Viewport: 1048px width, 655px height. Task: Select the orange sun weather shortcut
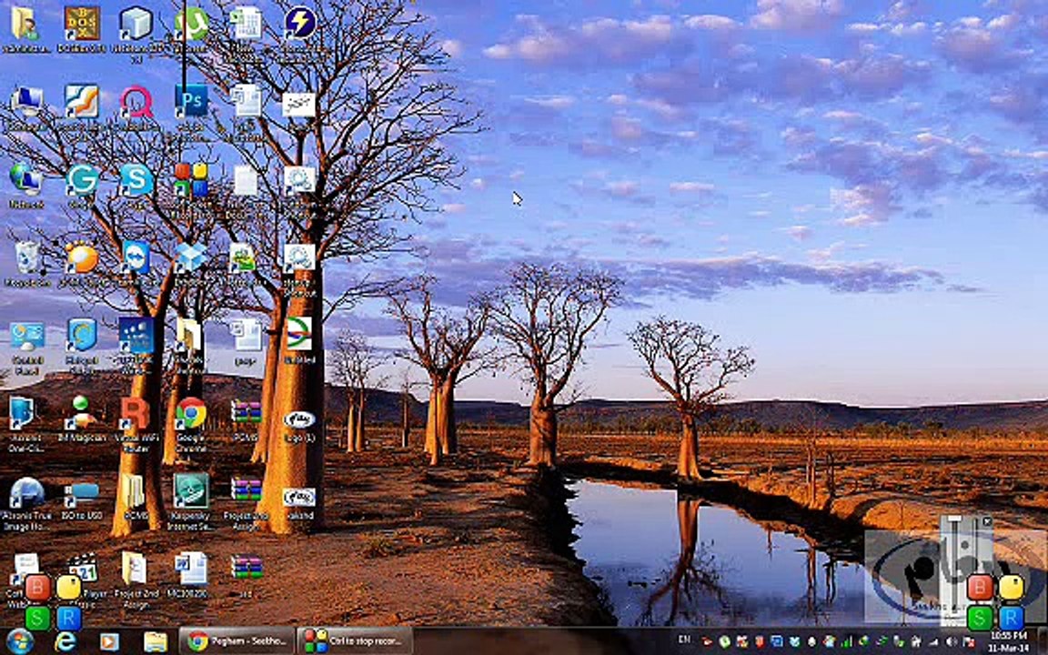[82, 258]
